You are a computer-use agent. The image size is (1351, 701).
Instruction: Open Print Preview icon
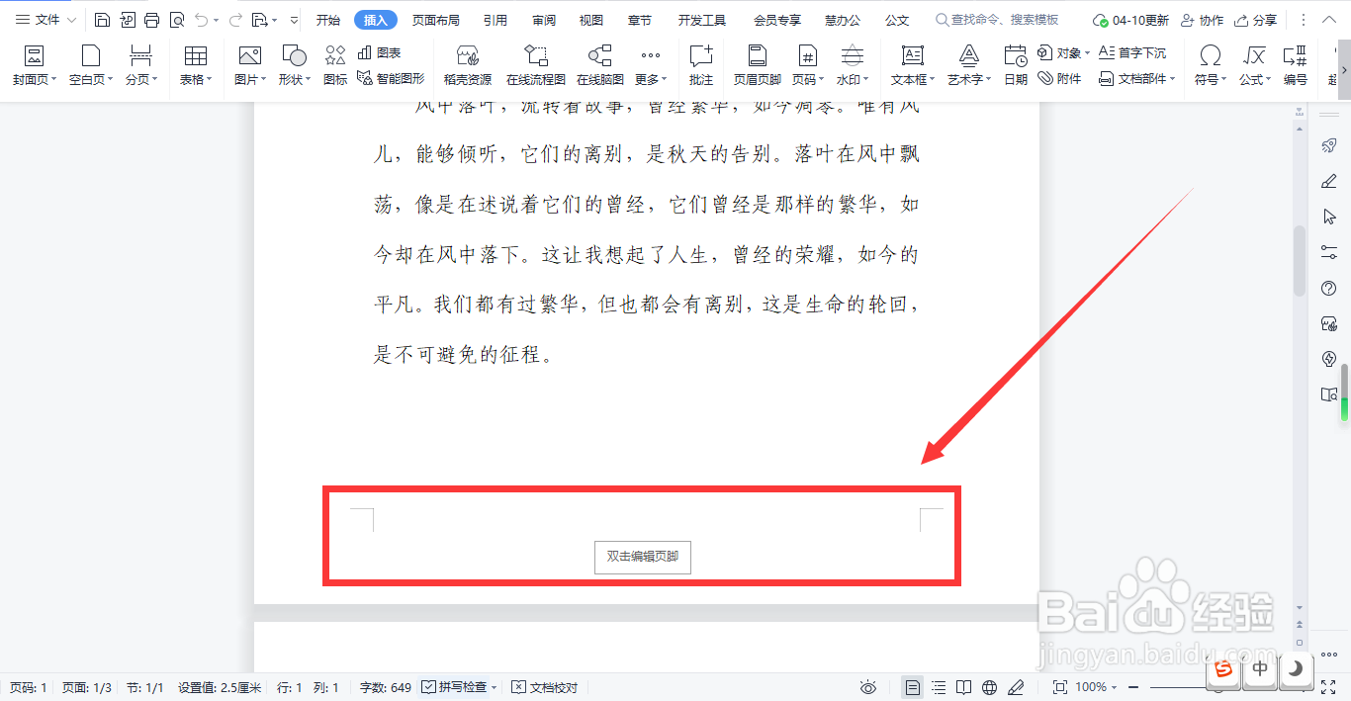pos(176,20)
